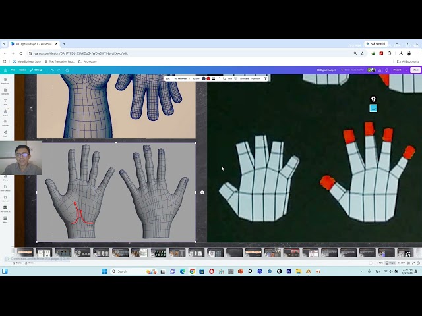422x316 pixels.
Task: Click the corner rounding icon
Action: 219,78
